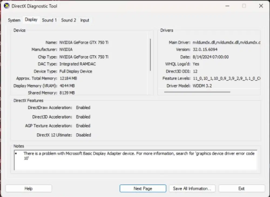Switch to the System tab
Viewport: 270px width, 197px height.
point(14,20)
